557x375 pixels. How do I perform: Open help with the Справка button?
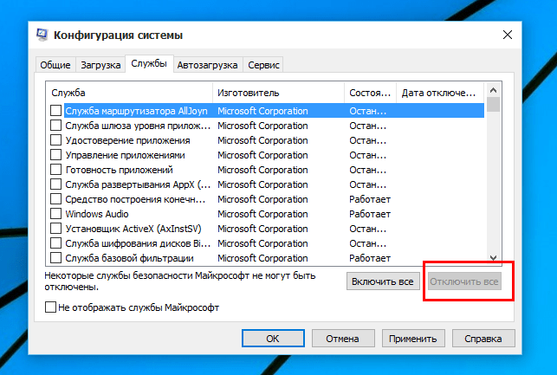tap(483, 339)
